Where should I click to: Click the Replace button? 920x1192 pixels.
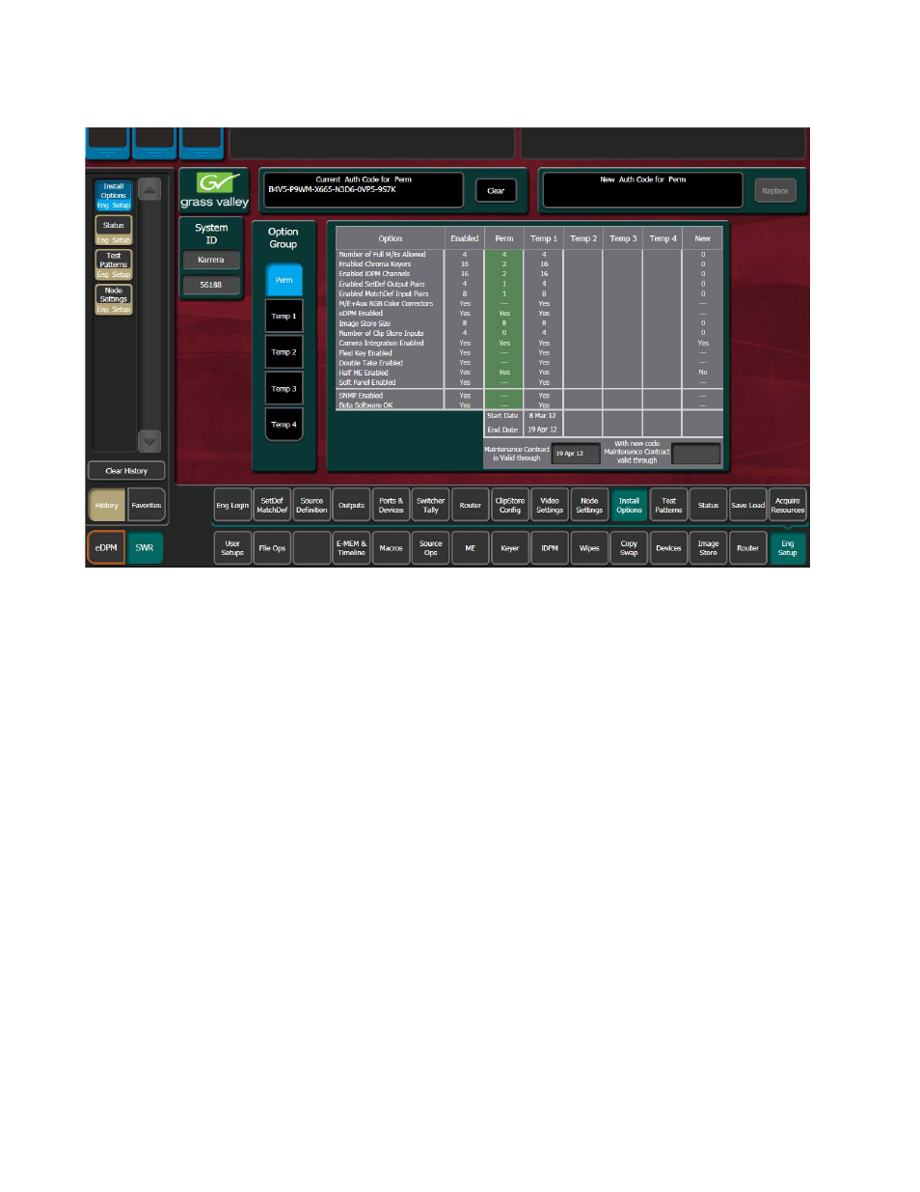point(775,191)
